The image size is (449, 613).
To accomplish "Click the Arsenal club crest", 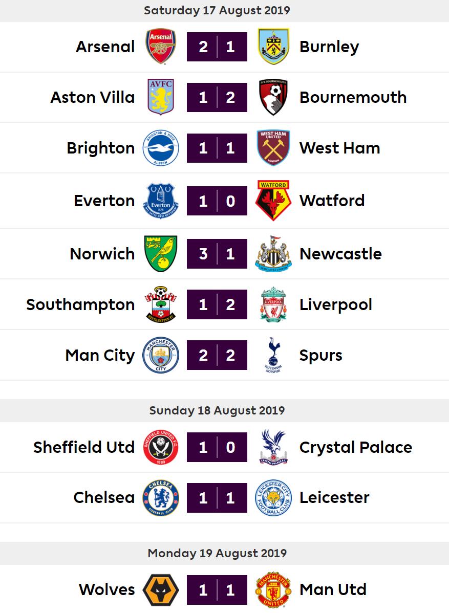I will coord(160,46).
